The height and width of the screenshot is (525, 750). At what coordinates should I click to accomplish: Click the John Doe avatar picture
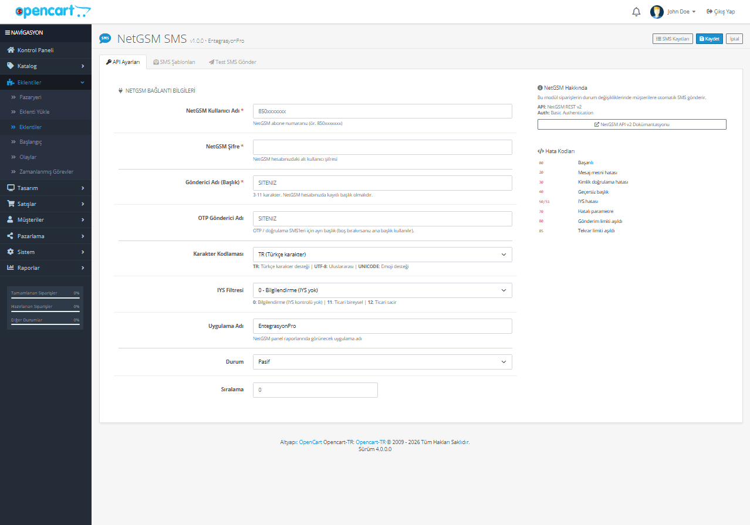[x=657, y=12]
